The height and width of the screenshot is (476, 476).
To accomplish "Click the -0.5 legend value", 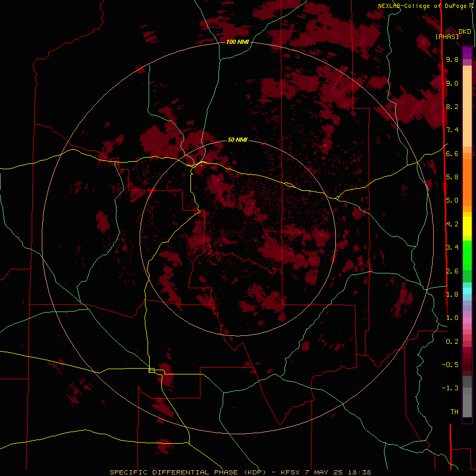I will (450, 365).
